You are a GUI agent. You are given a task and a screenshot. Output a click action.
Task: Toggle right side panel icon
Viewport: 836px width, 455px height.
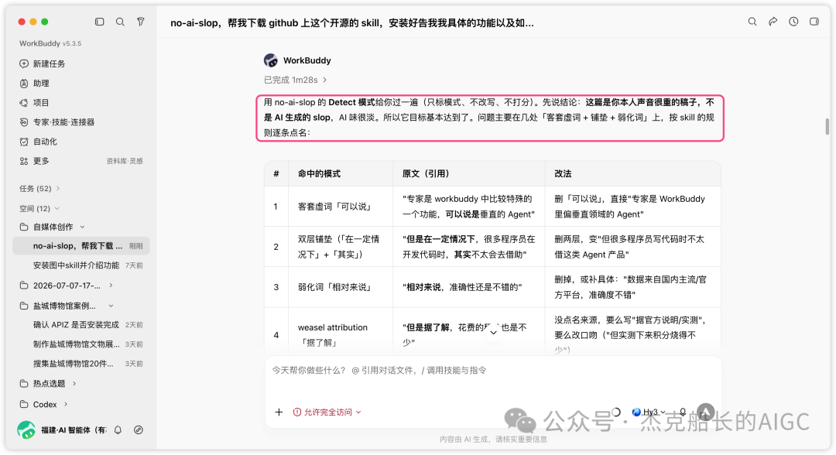pos(814,22)
